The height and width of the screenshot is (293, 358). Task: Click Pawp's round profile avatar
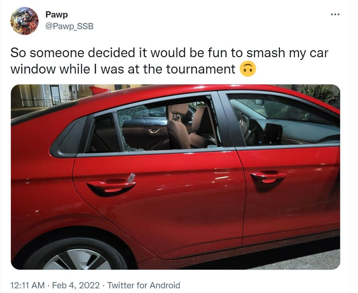point(25,21)
